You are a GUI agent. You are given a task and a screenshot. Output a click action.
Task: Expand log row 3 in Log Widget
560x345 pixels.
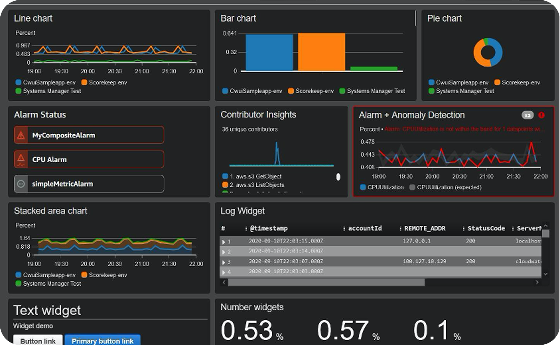tap(224, 262)
